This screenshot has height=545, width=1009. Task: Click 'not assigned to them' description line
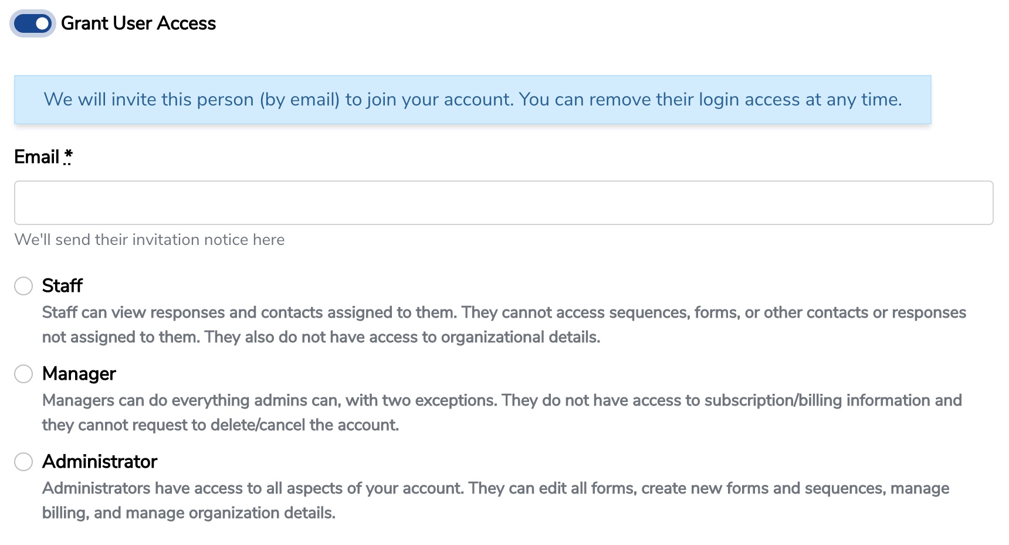click(321, 337)
